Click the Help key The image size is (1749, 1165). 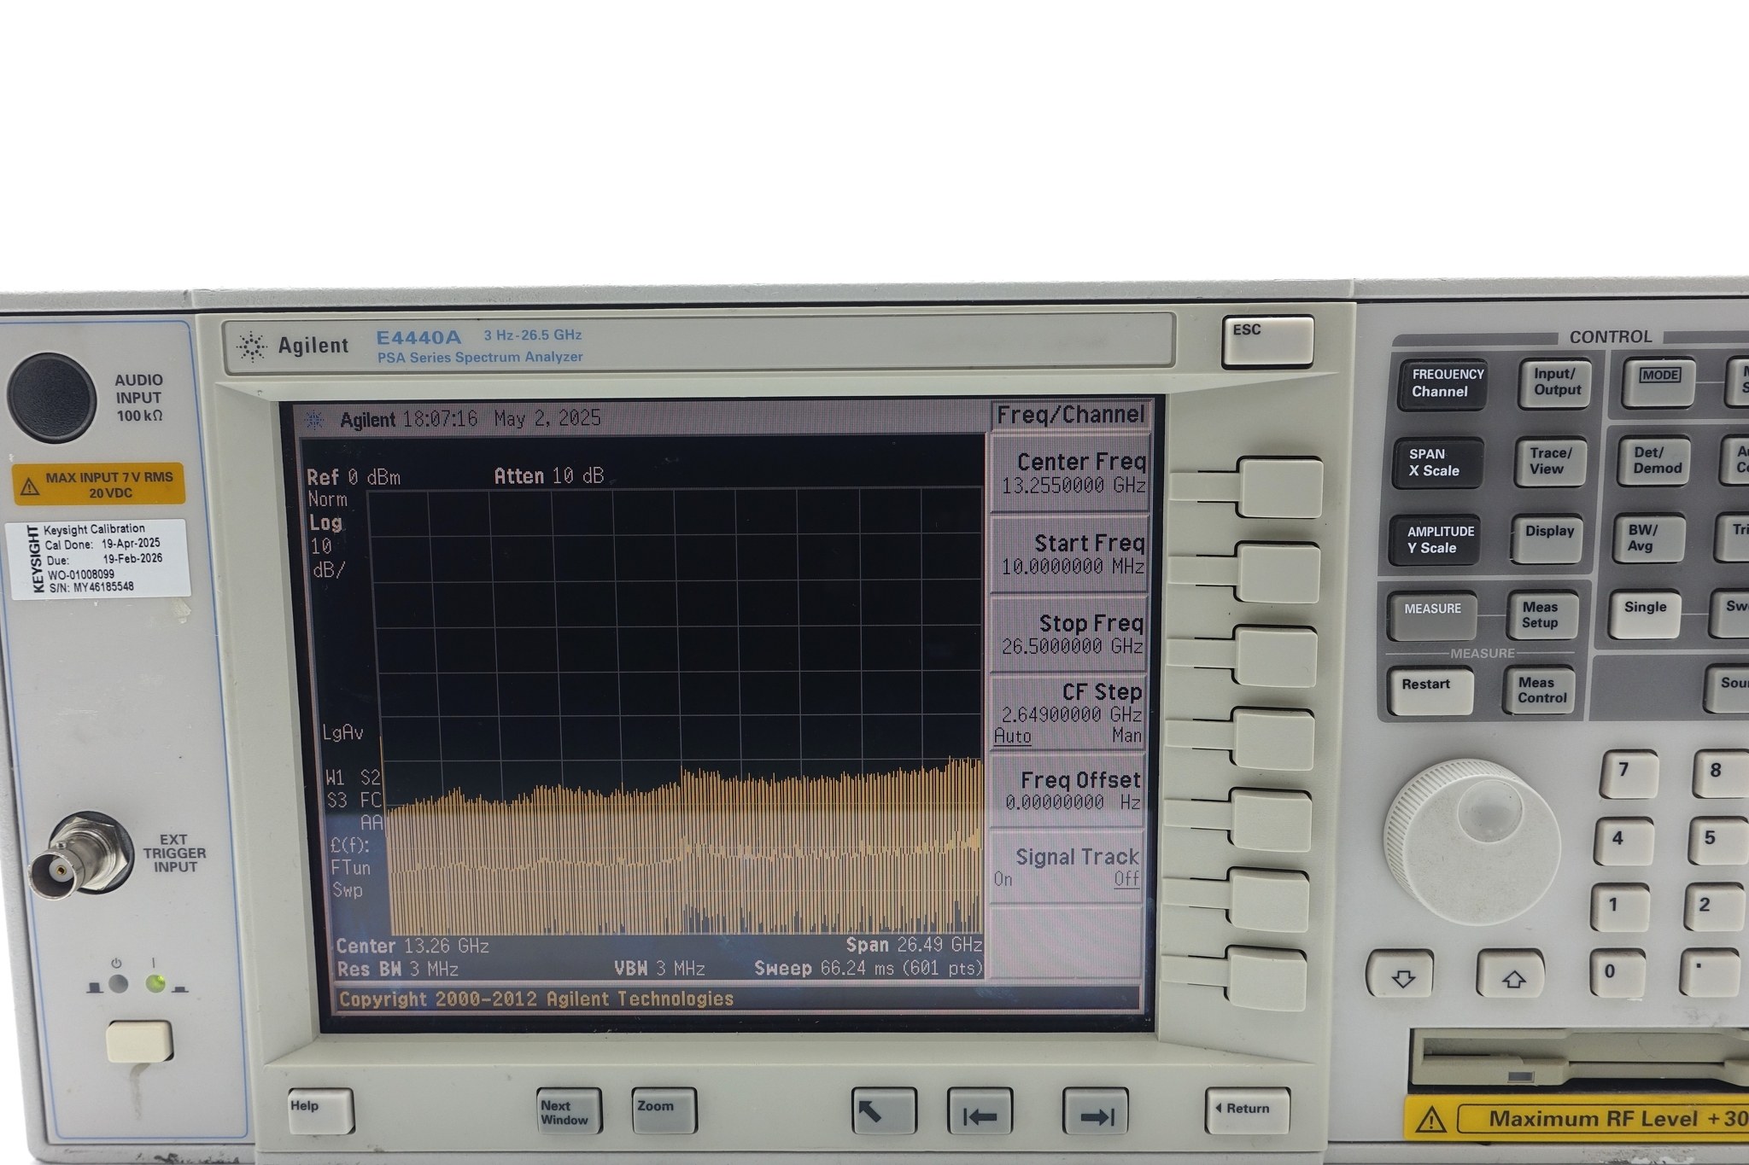[320, 1111]
